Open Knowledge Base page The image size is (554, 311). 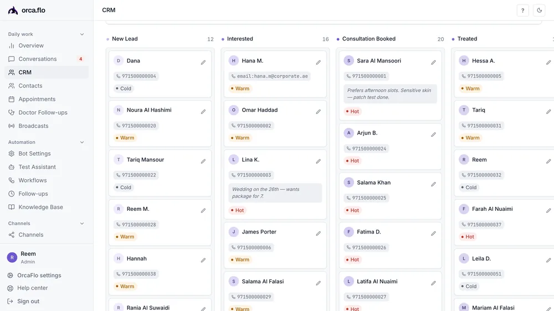pyautogui.click(x=47, y=207)
